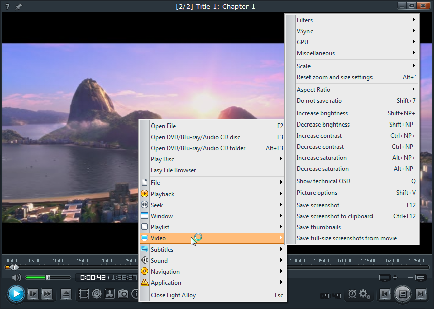The width and height of the screenshot is (434, 309).
Task: Select Close Light Alloy
Action: [x=212, y=295]
